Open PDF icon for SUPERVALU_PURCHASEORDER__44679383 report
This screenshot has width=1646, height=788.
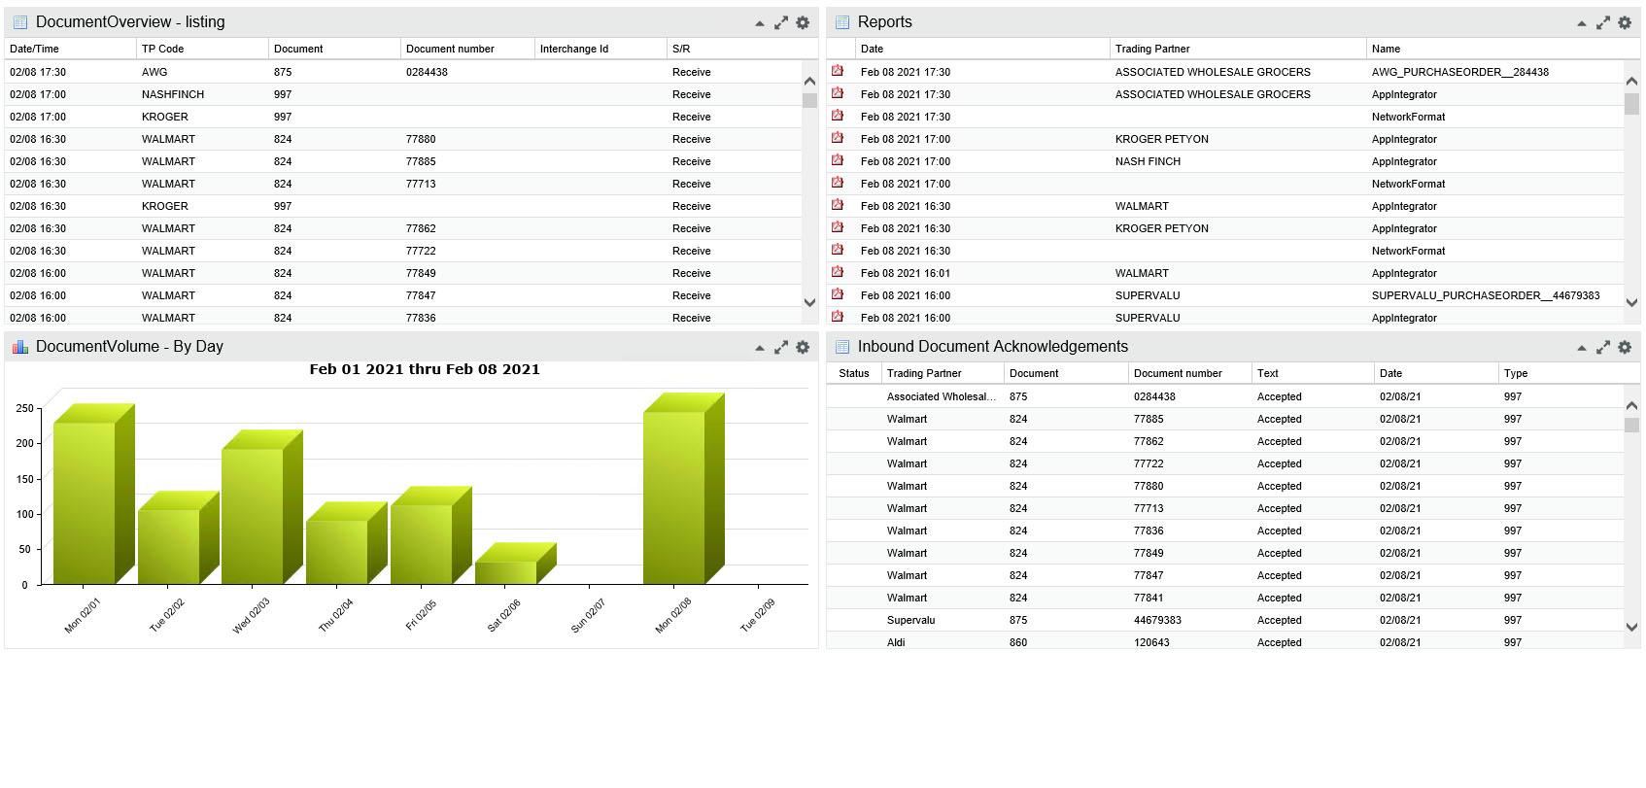coord(838,294)
